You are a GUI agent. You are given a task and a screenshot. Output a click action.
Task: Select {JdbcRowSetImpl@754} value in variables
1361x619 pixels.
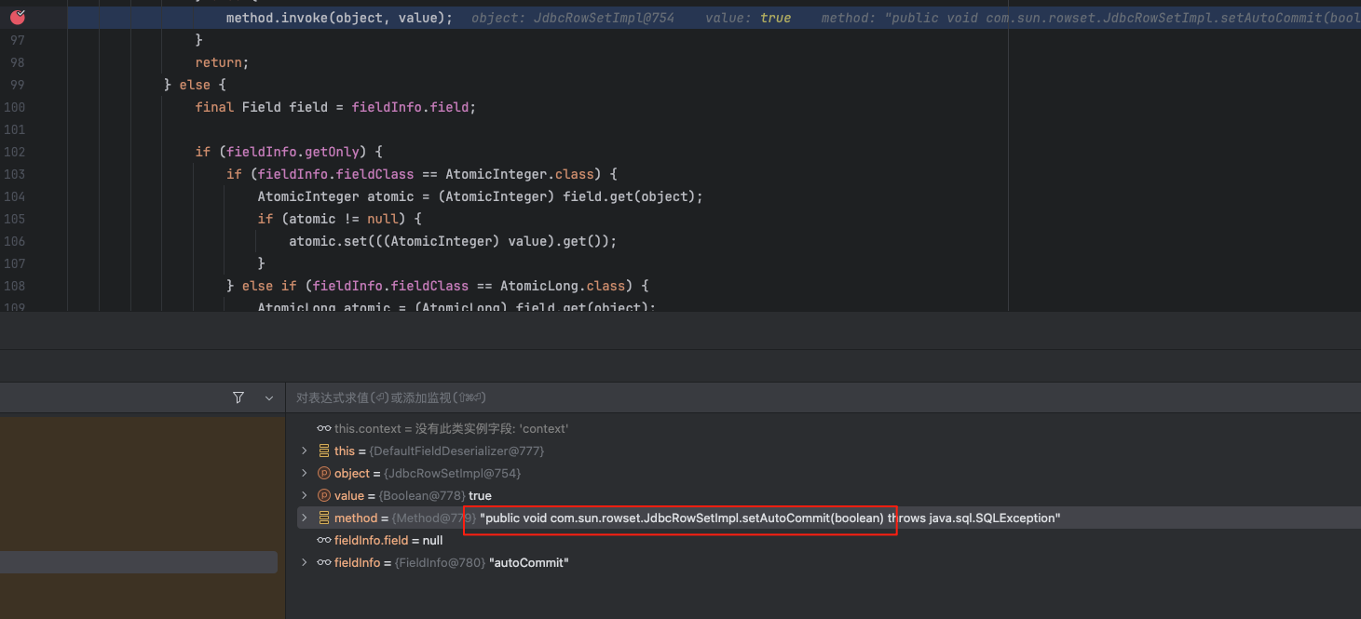click(x=452, y=473)
